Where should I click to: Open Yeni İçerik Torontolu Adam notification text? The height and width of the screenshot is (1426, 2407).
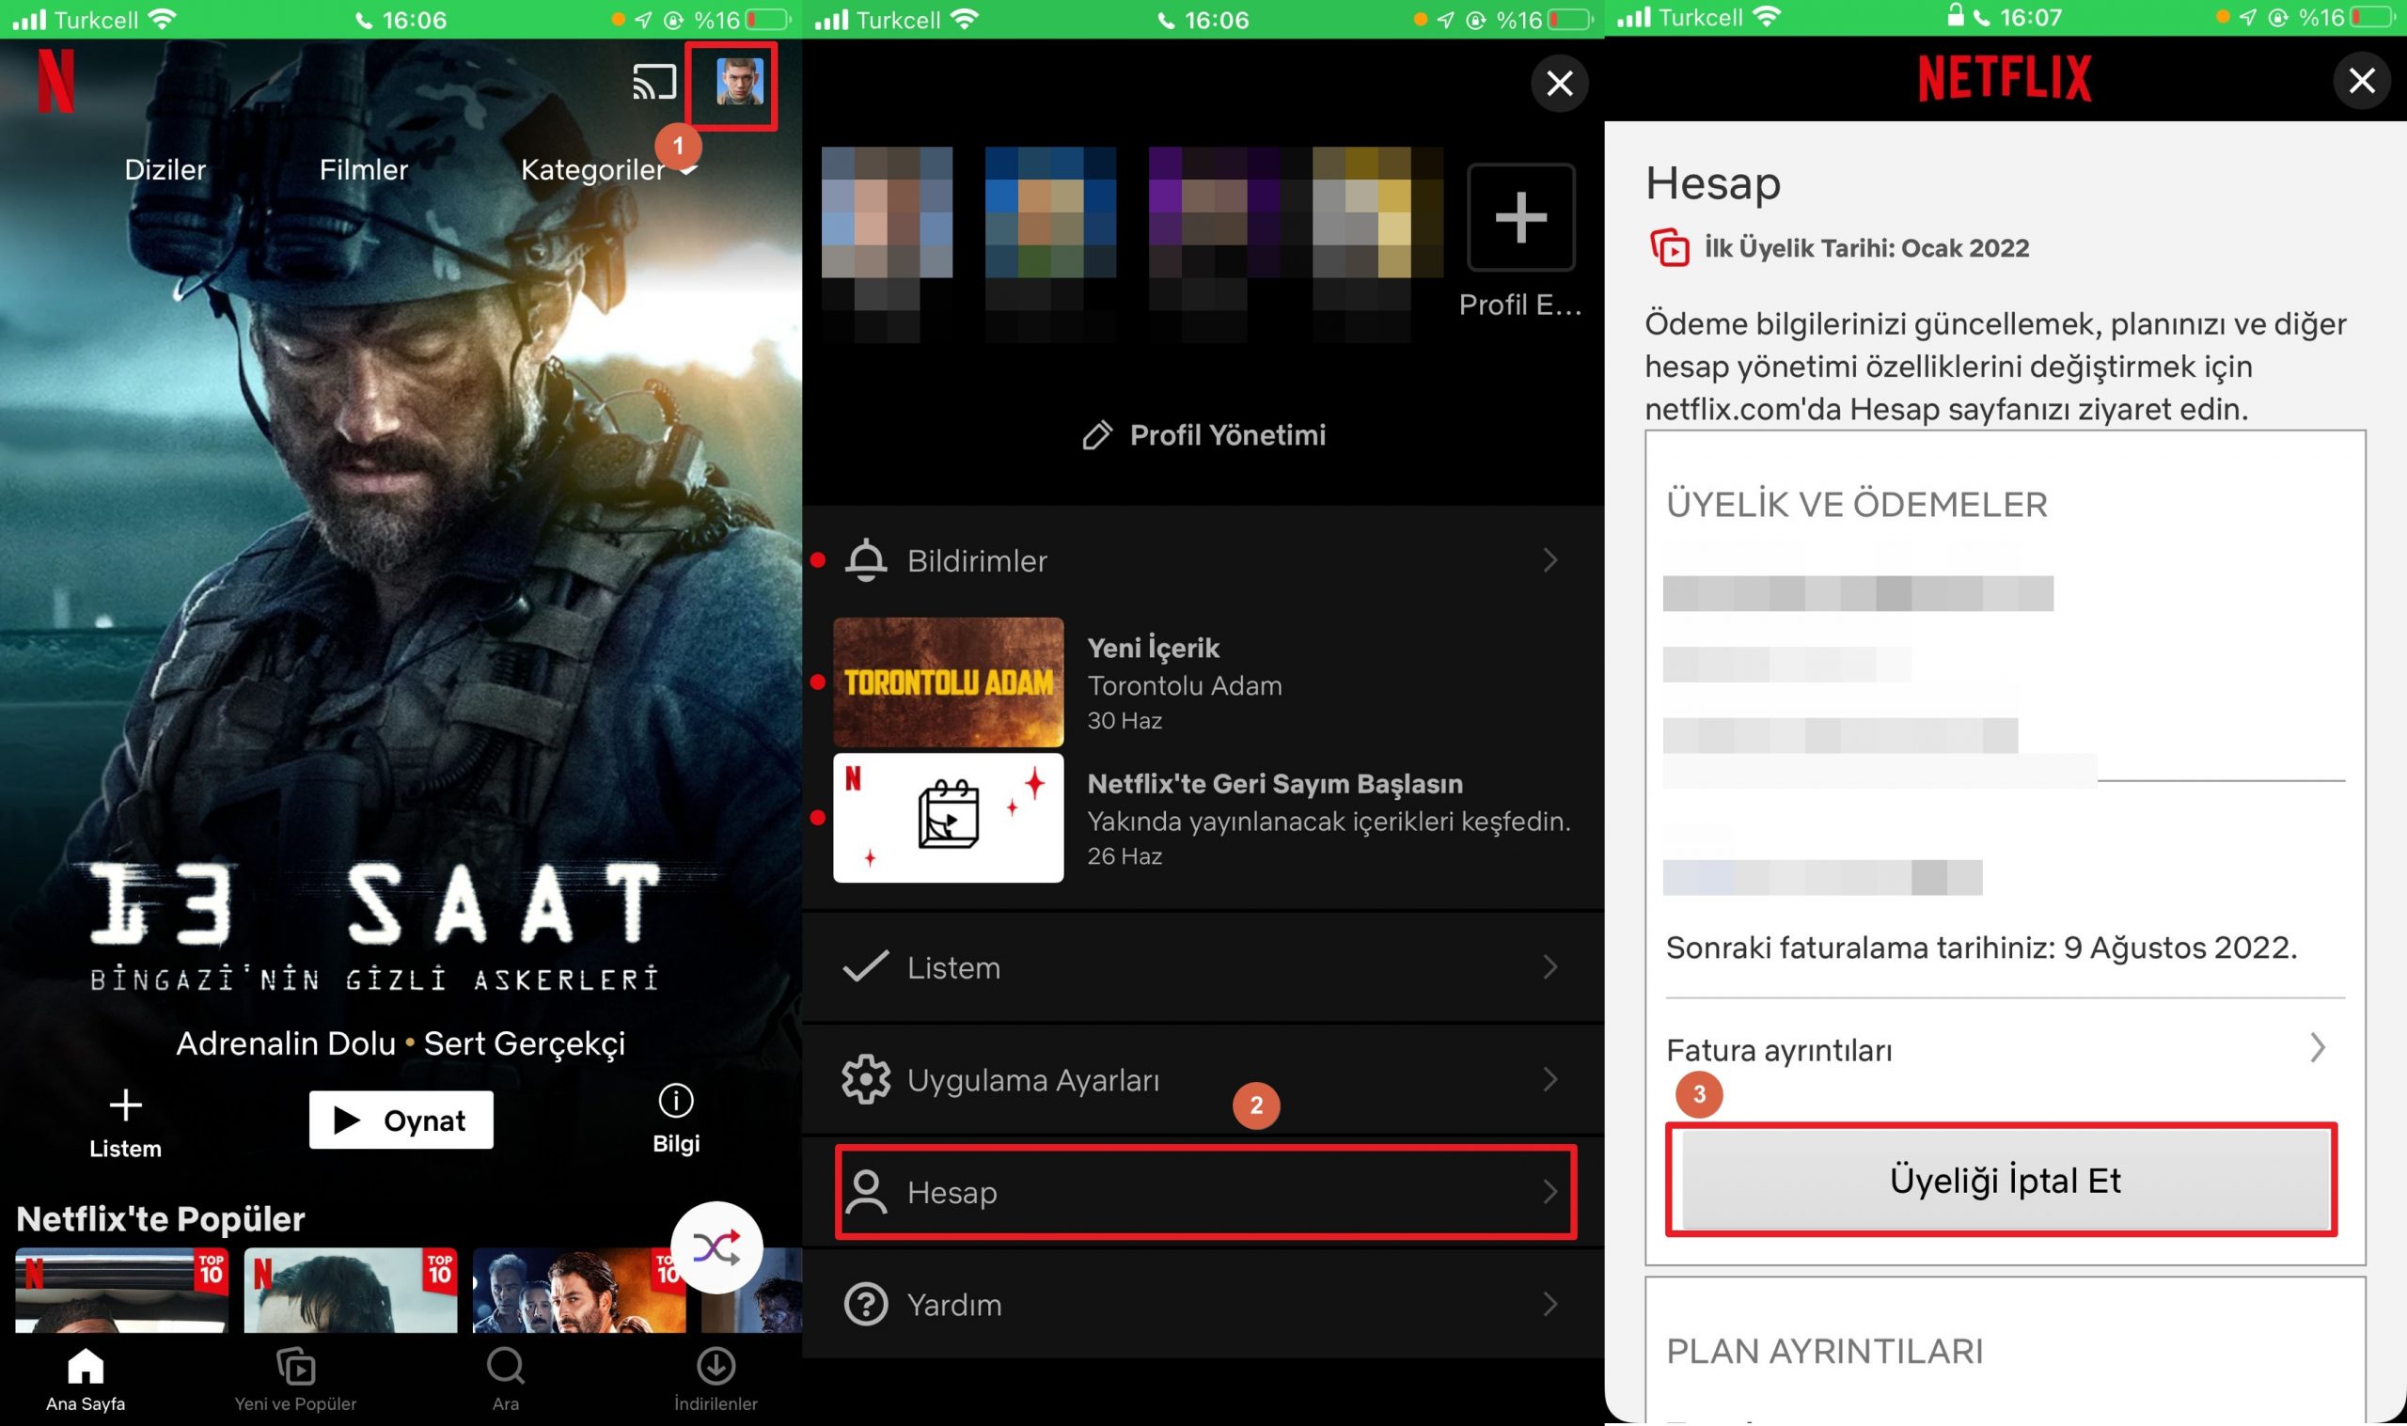tap(1184, 683)
